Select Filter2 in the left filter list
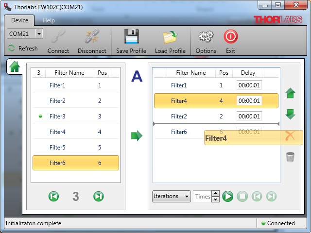 [76, 100]
